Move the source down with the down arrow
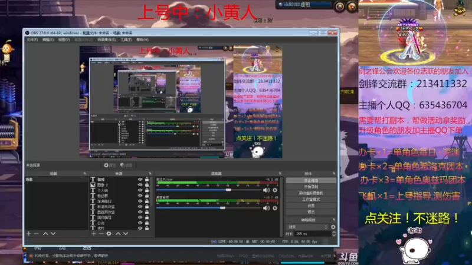This screenshot has width=472, height=265. (126, 233)
